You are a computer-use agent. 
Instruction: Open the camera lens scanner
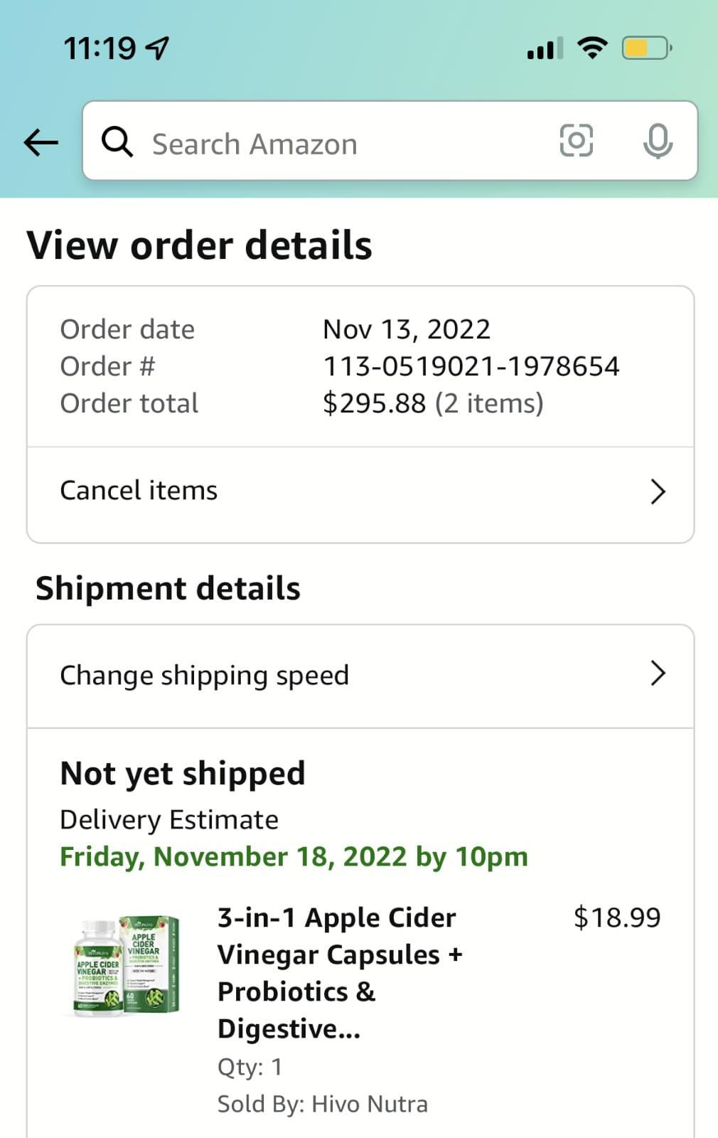[x=576, y=140]
